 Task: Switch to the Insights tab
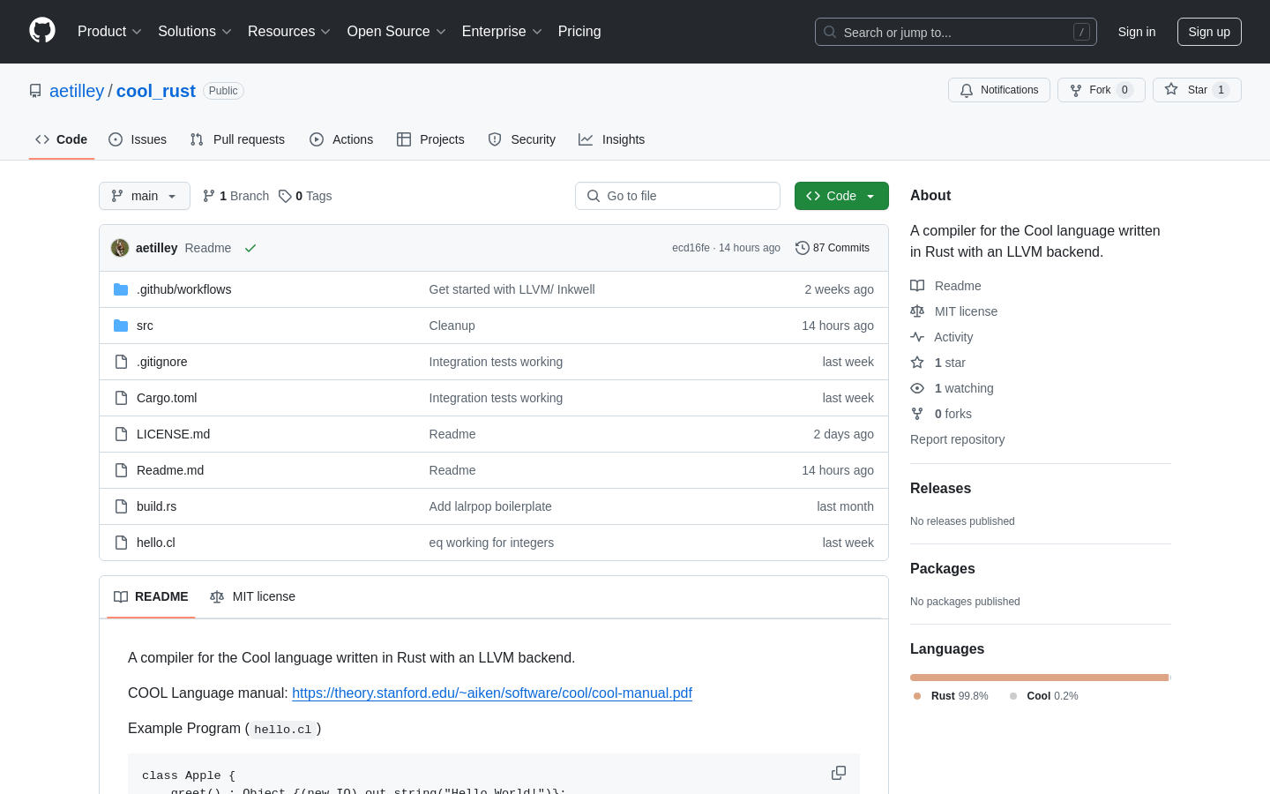pos(612,139)
